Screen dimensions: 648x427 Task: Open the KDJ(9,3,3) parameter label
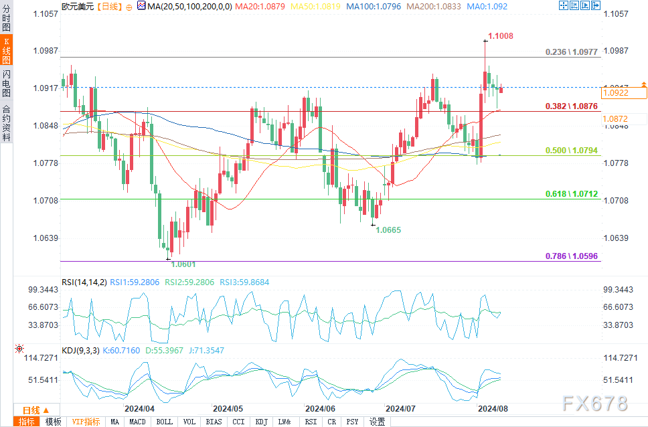coord(80,351)
